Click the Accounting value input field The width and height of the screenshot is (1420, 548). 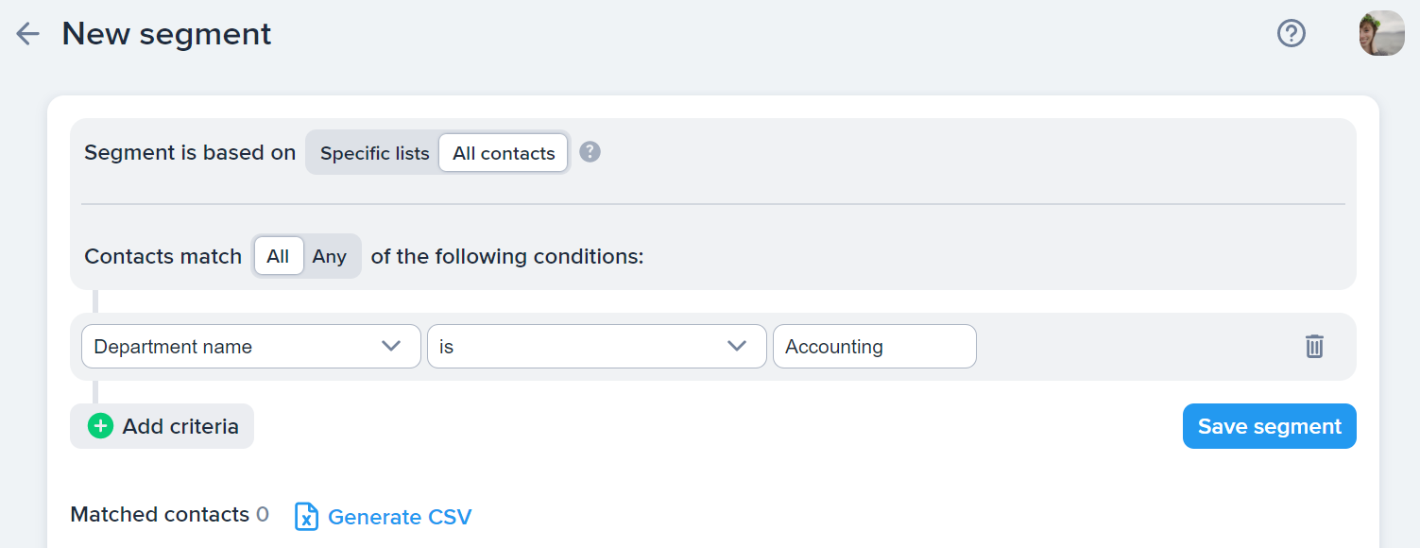874,347
